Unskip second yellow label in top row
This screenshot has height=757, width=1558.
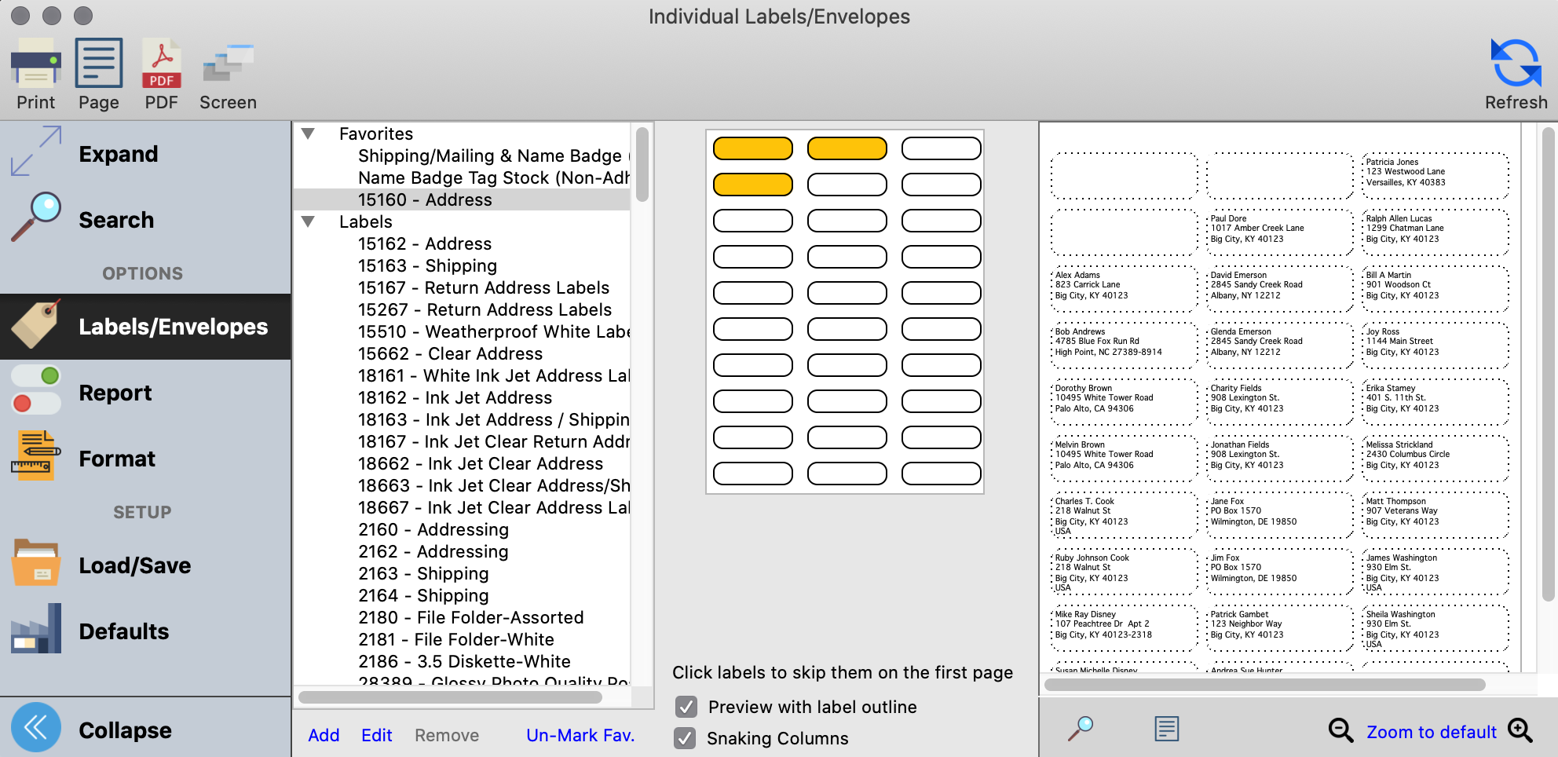coord(847,148)
